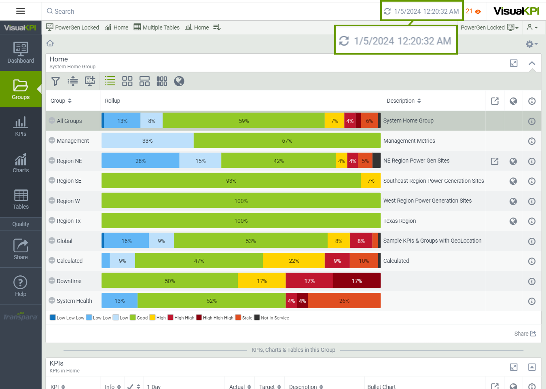Open the Management group row
This screenshot has width=546, height=389.
[73, 141]
